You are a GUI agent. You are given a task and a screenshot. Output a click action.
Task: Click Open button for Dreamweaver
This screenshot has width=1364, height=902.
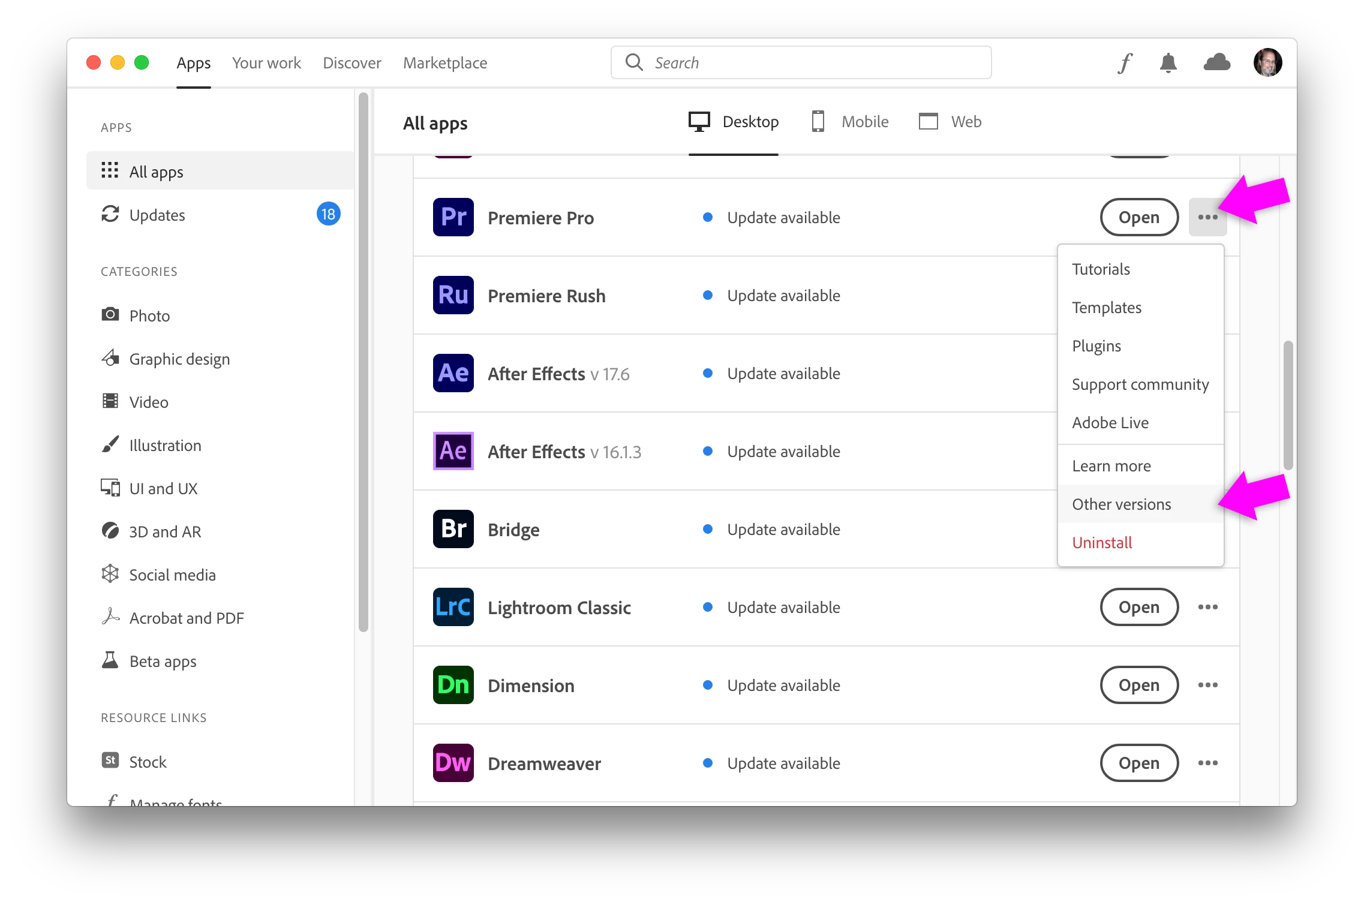[1138, 763]
